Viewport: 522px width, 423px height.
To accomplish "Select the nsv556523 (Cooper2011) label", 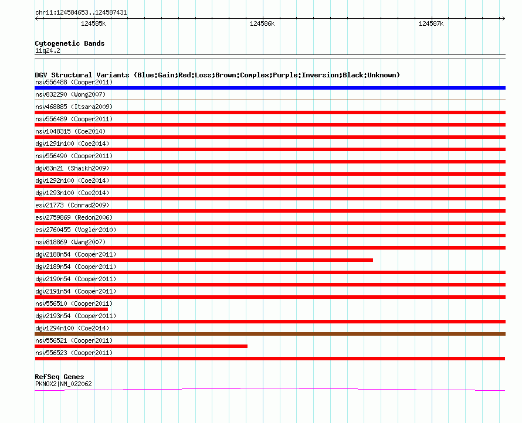I will (74, 353).
